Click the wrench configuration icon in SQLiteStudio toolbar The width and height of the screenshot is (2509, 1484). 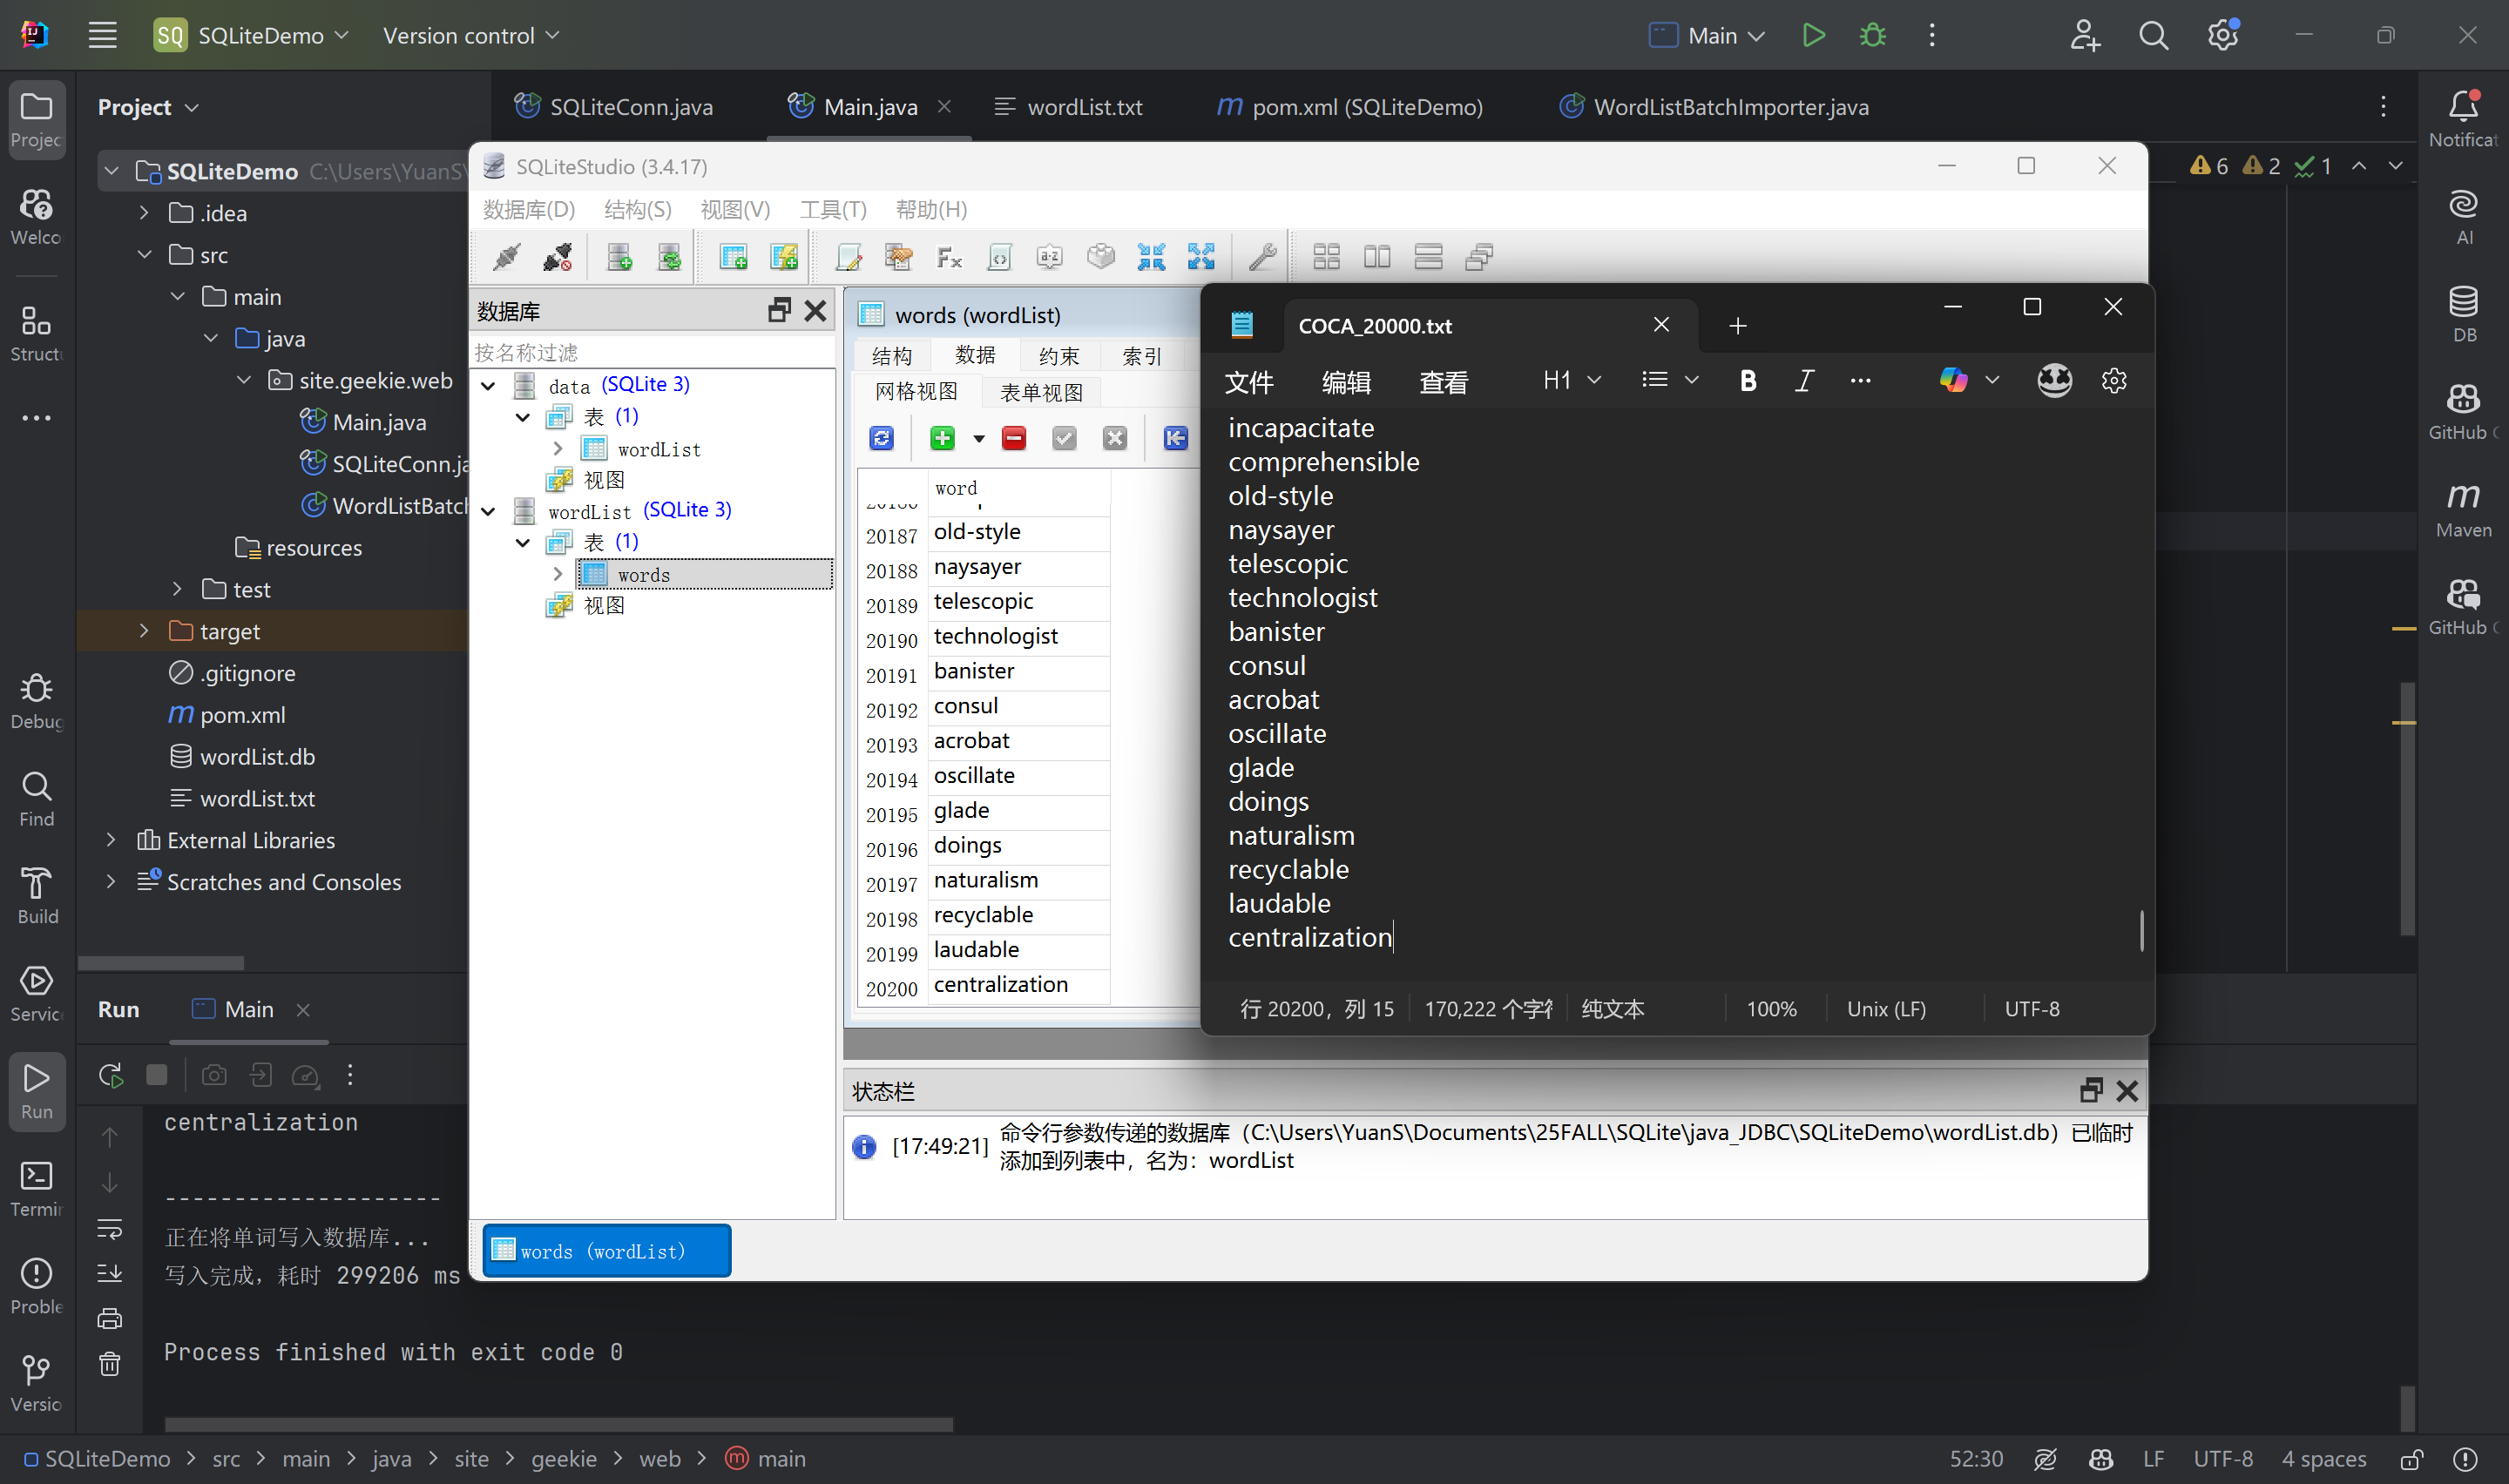1262,257
